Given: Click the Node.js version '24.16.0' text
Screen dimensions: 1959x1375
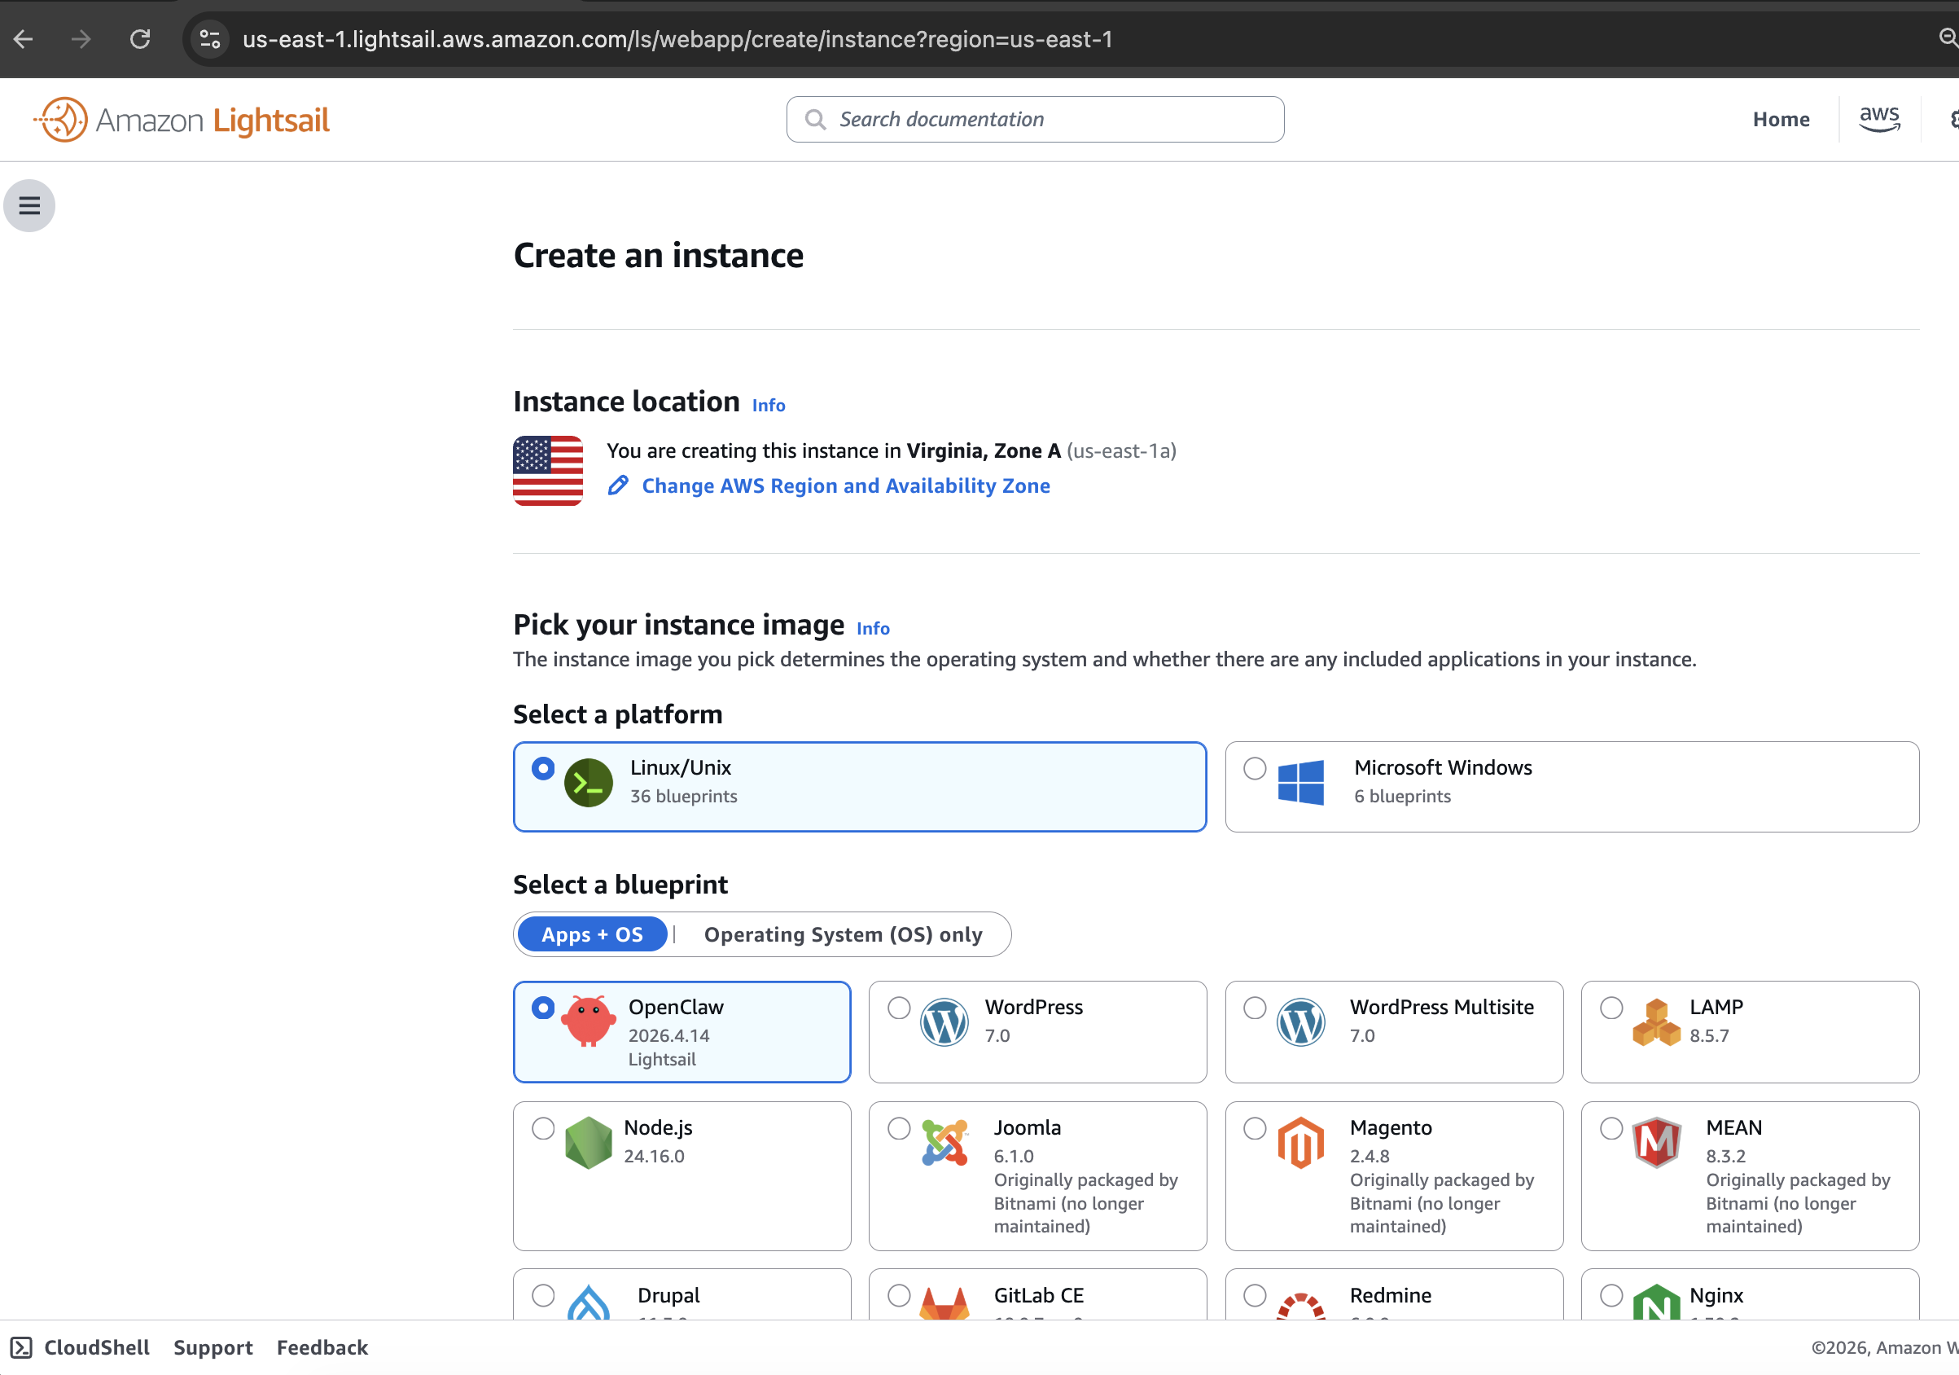Looking at the screenshot, I should [x=654, y=1157].
